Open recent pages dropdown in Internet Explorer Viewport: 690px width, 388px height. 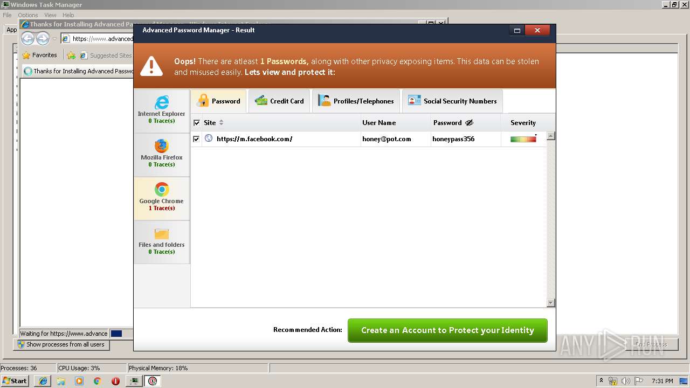(x=54, y=39)
